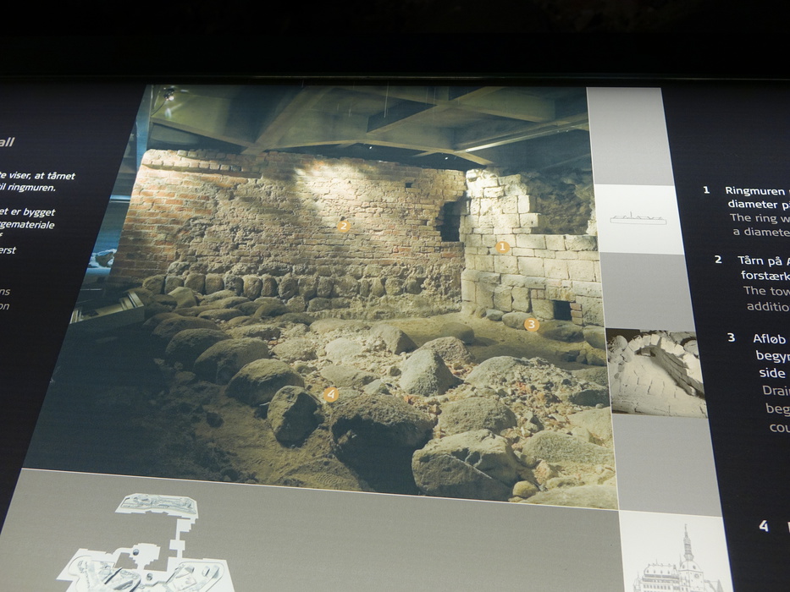This screenshot has height=592, width=790.
Task: Open the stone arch photo thumbnail
Action: pyautogui.click(x=656, y=372)
